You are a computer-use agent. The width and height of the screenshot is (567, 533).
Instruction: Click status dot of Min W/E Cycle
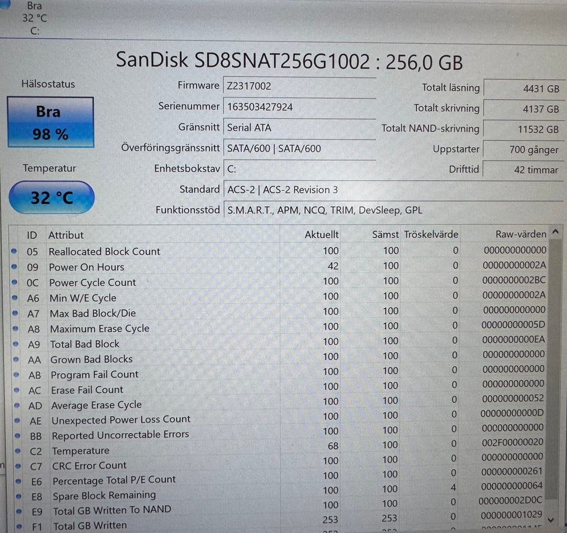pos(15,297)
